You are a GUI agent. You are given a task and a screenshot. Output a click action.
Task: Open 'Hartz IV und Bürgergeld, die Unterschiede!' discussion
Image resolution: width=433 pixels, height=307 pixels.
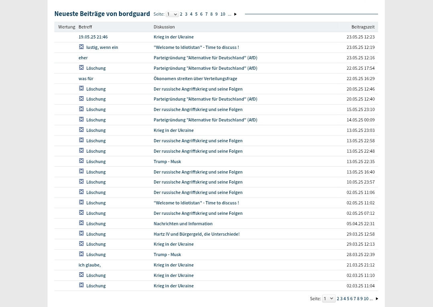pos(196,234)
